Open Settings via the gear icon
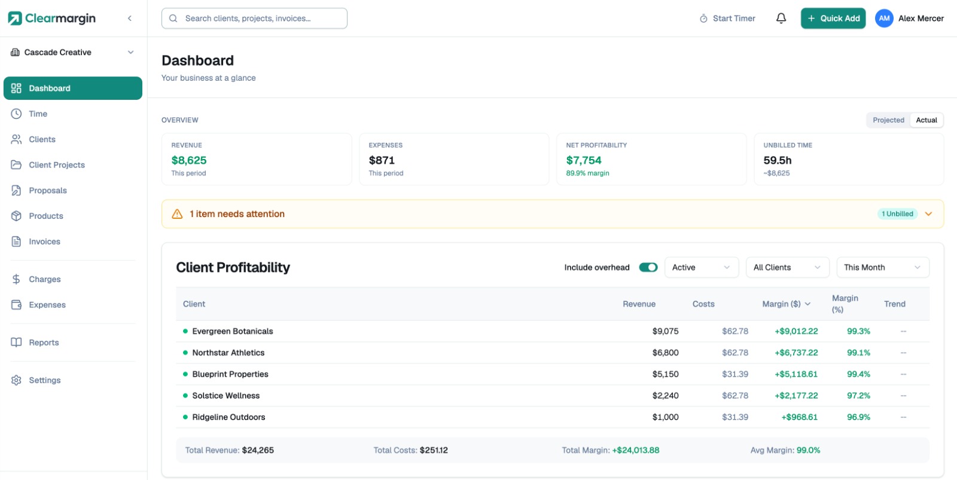Image resolution: width=957 pixels, height=480 pixels. (16, 380)
